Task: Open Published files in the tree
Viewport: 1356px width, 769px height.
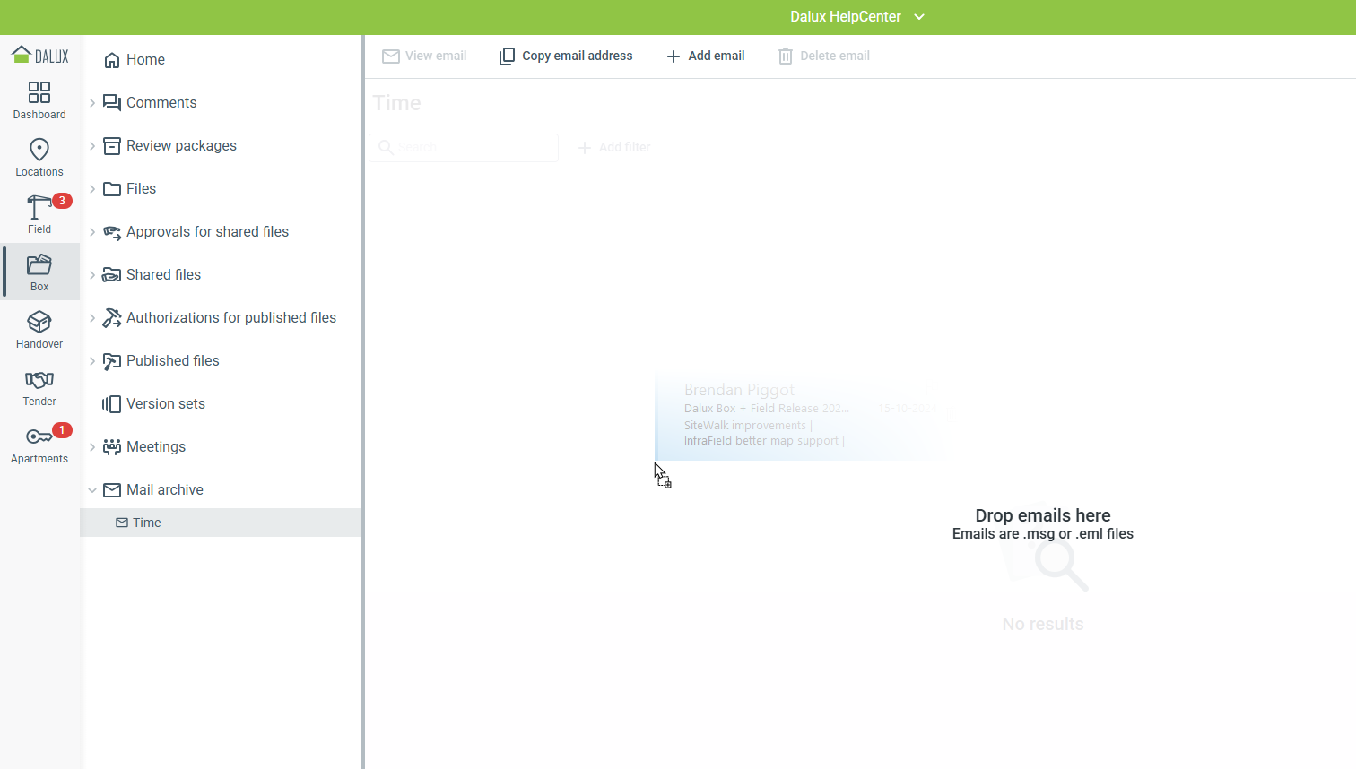Action: (172, 361)
